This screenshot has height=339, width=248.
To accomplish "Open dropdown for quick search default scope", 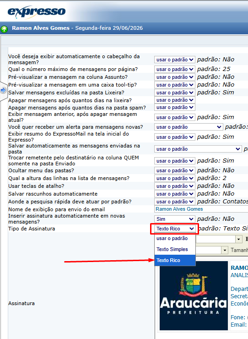I will 175,202.
